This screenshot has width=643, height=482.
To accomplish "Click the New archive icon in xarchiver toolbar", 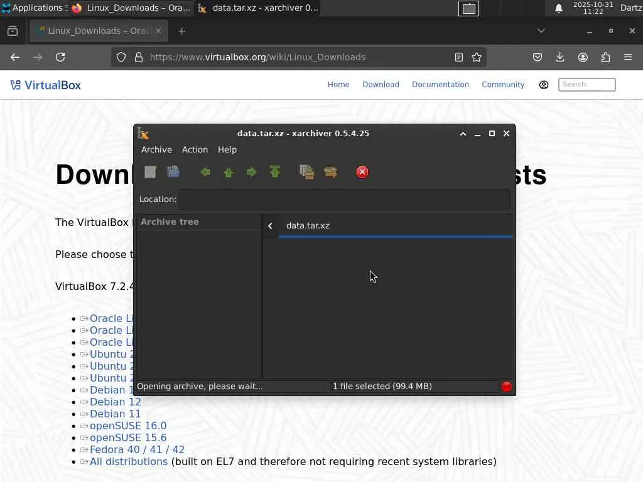I will (x=150, y=172).
